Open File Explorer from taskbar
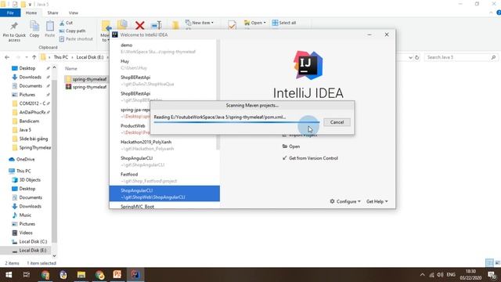Viewport: 501px width, 282px height. pos(81,275)
